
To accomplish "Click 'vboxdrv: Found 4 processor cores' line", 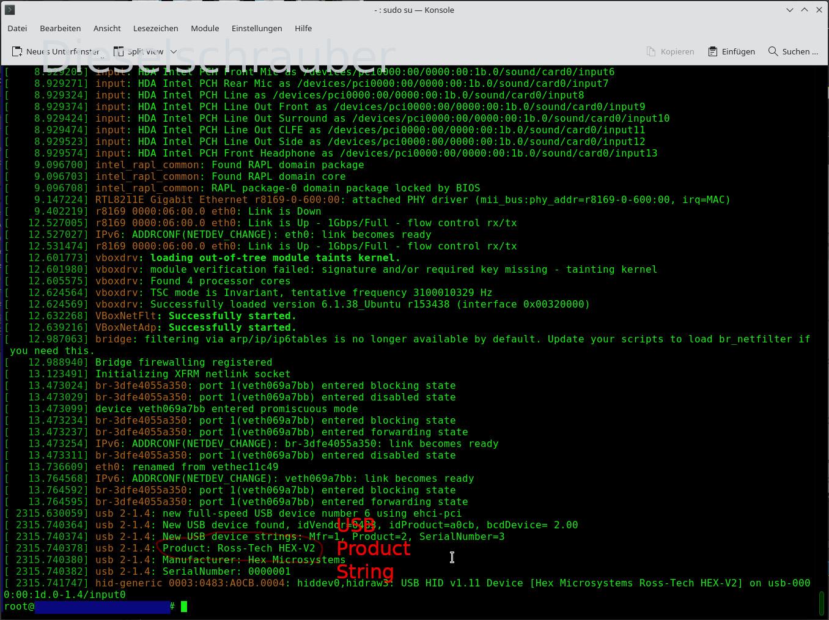I will 193,281.
